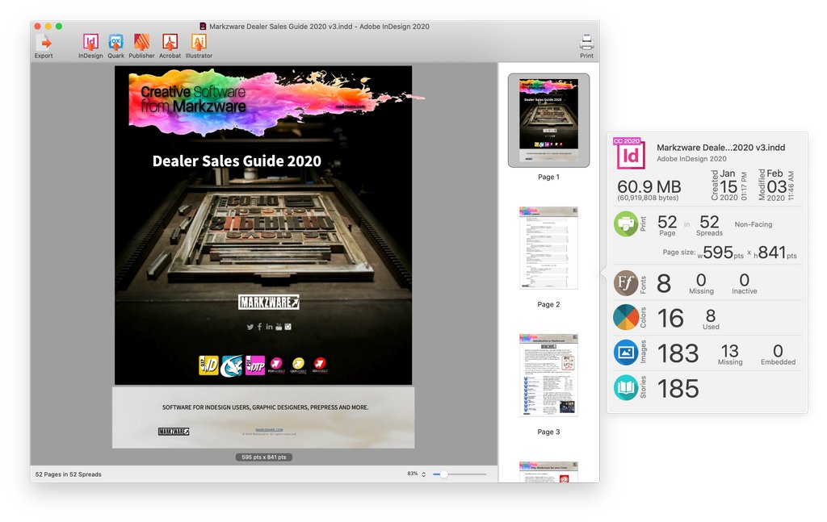Click the Images info icon
The height and width of the screenshot is (522, 827).
click(x=626, y=353)
